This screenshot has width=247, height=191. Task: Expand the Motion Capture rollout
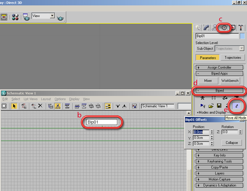pos(219,179)
